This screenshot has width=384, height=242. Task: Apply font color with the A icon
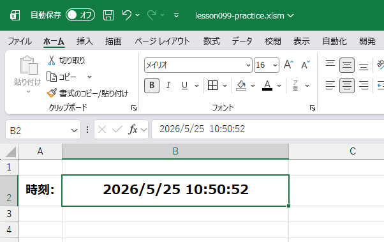click(267, 86)
